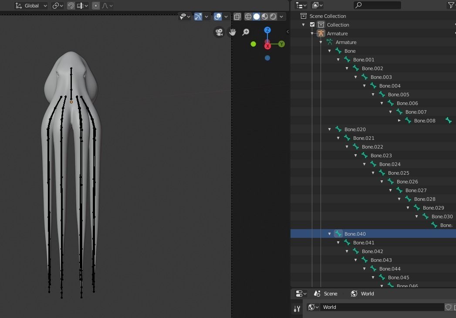The image size is (456, 318).
Task: Click the child bone icon right of Bone.008
Action: [x=449, y=120]
